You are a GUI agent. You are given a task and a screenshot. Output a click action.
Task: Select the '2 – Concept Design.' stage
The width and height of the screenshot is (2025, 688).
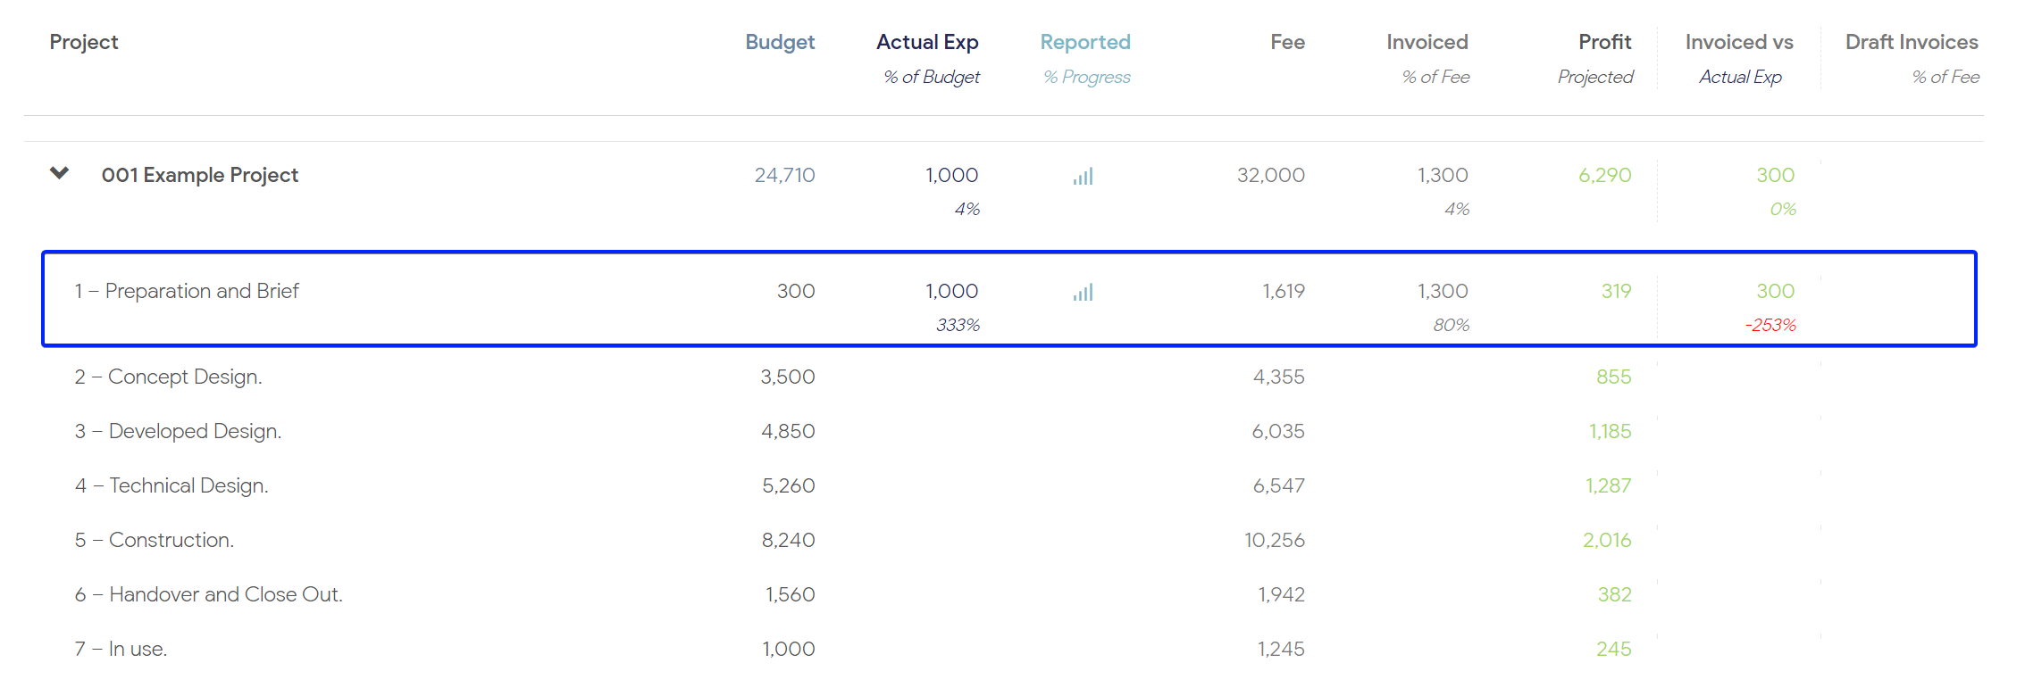[168, 377]
